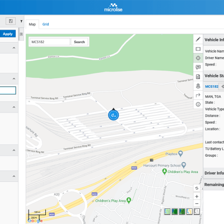Image resolution: width=224 pixels, height=224 pixels.
Task: Collapse the first filter section chevron
Action: pyautogui.click(x=14, y=48)
